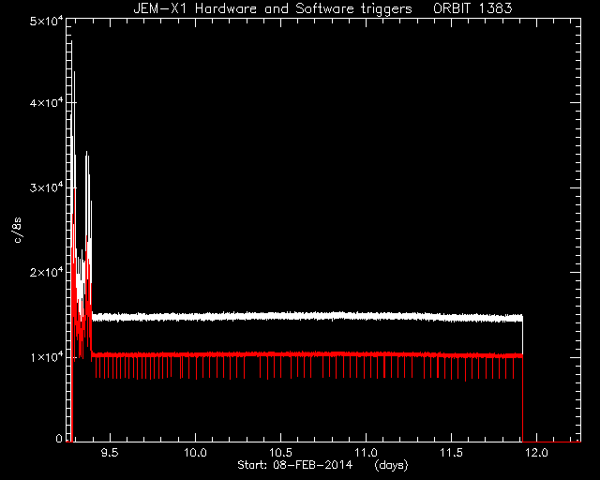Click the 9.5 x-axis tick label
Screen dimensions: 600x480
click(110, 453)
